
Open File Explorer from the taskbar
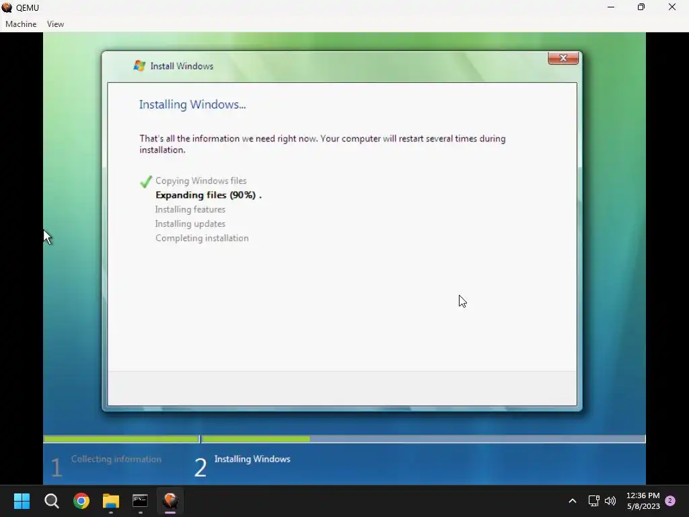[111, 501]
